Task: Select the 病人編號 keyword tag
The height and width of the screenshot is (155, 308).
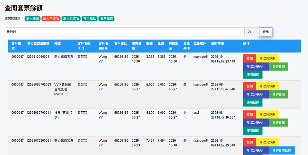Action: pos(33,18)
